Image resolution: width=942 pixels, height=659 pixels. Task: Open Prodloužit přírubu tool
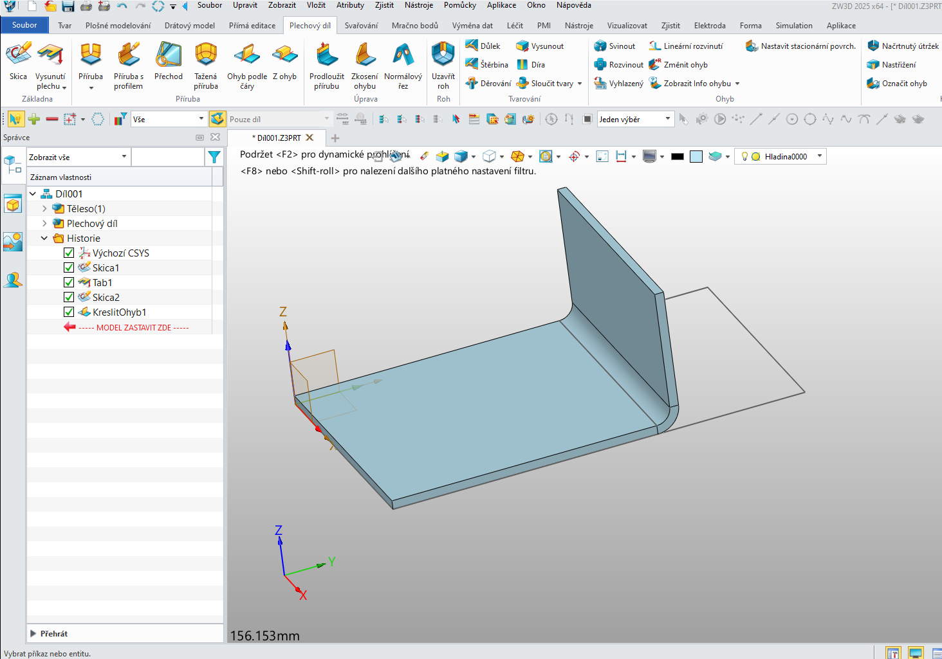pos(327,66)
